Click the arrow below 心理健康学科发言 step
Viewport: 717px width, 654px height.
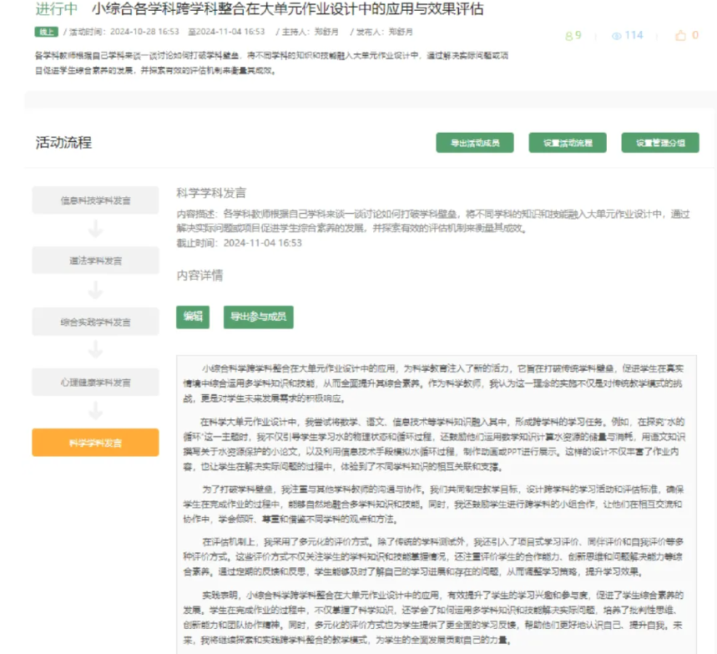pyautogui.click(x=95, y=411)
